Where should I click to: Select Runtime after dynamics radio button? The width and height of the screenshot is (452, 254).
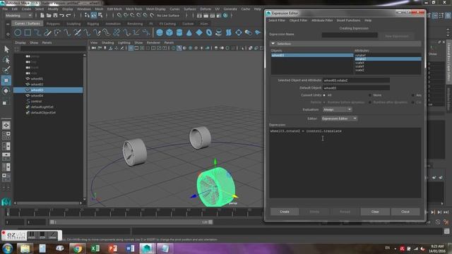[370, 102]
